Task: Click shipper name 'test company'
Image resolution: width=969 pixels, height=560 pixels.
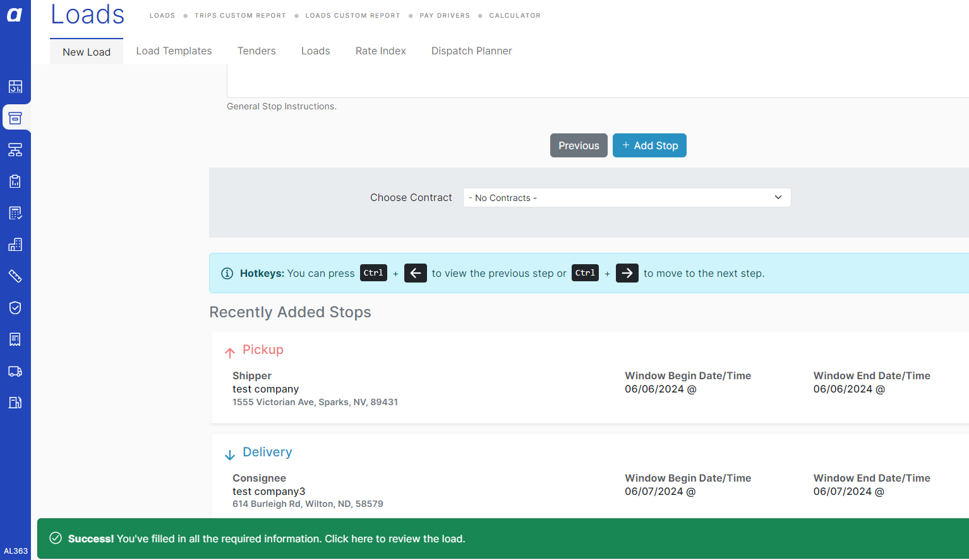Action: click(265, 389)
